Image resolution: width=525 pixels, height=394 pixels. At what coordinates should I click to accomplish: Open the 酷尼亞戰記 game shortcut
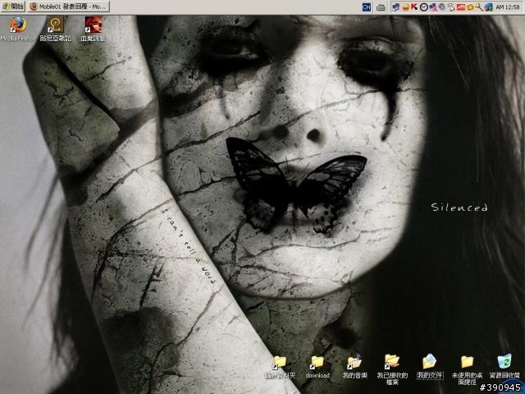[55, 24]
